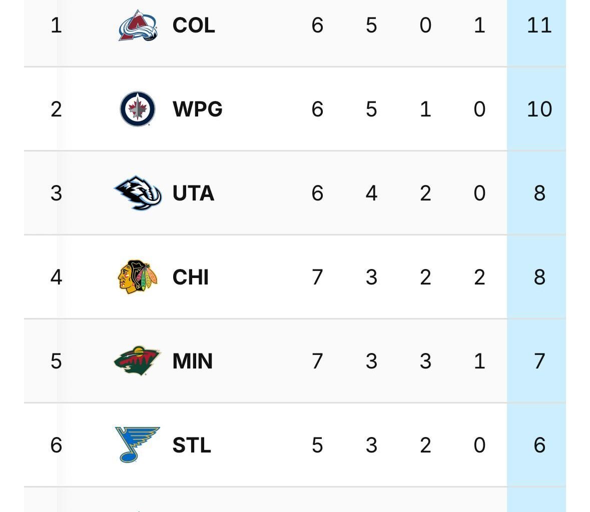Click the Utah Mammoth logo

[x=138, y=193]
